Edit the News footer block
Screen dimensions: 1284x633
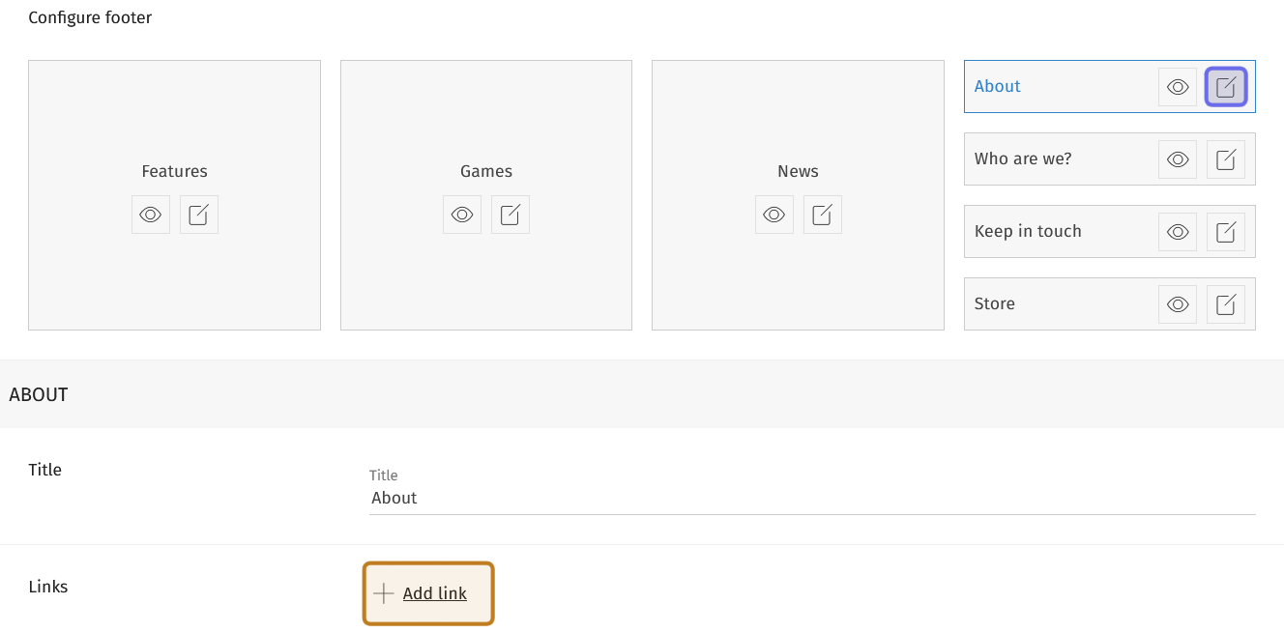[x=822, y=215]
